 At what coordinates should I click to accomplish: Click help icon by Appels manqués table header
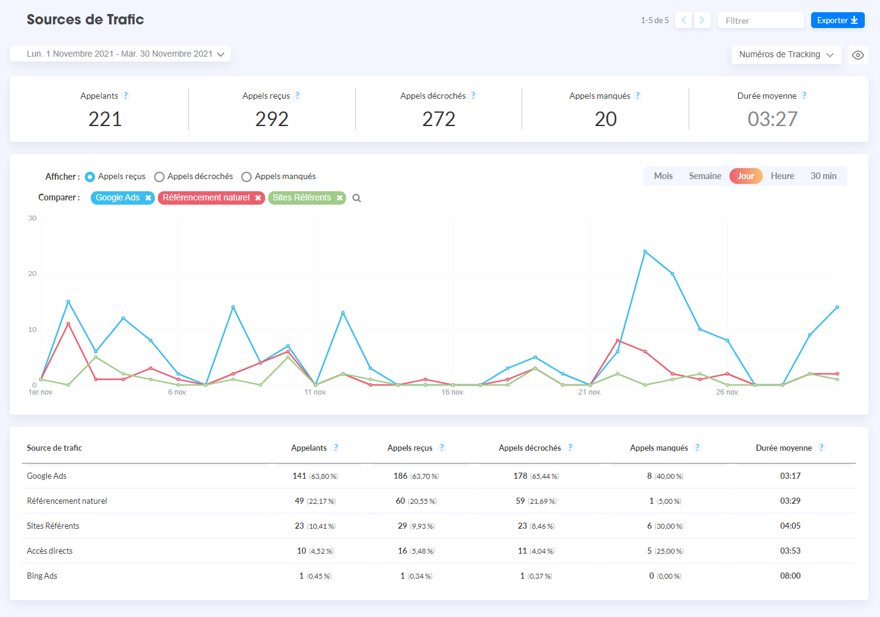pos(697,448)
